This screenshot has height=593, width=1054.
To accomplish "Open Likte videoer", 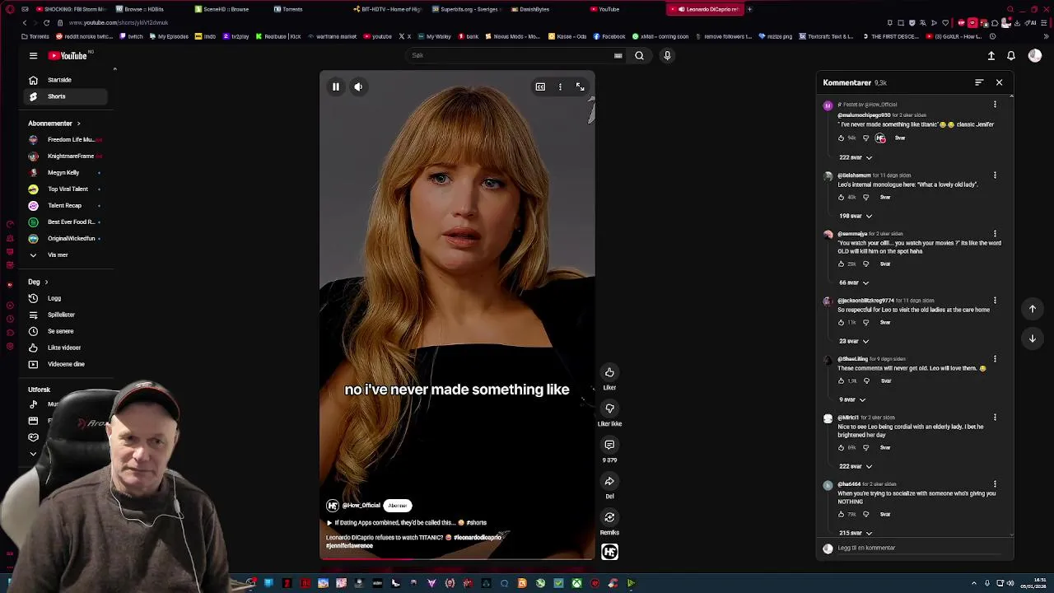I will (x=66, y=348).
